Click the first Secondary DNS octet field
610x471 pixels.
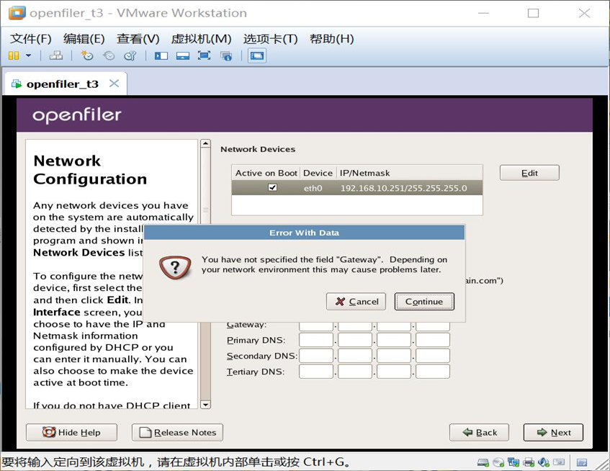(x=316, y=356)
